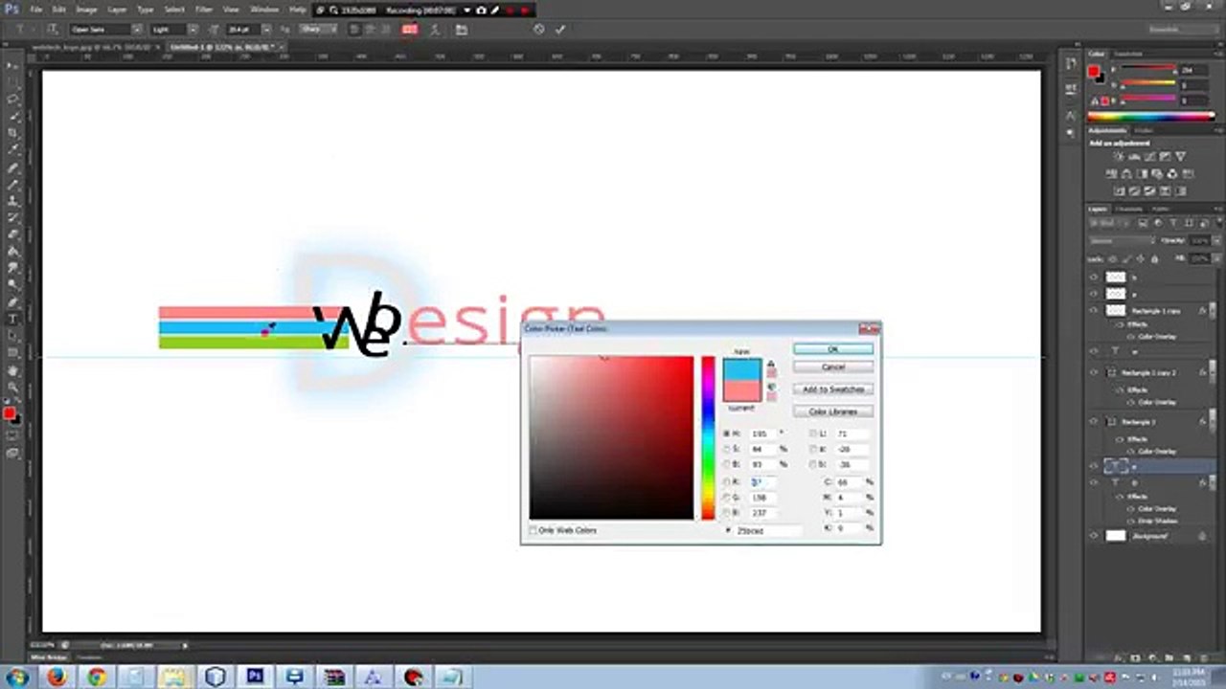Screen dimensions: 1226x689
Task: Select the G green radio button
Action: 726,498
